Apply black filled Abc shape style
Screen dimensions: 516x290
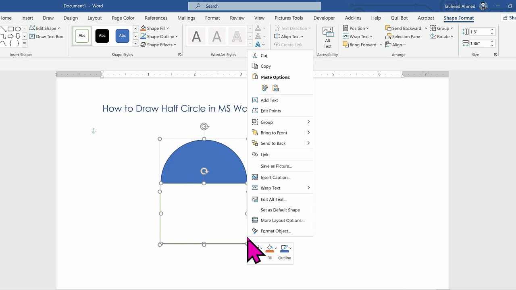tap(102, 36)
